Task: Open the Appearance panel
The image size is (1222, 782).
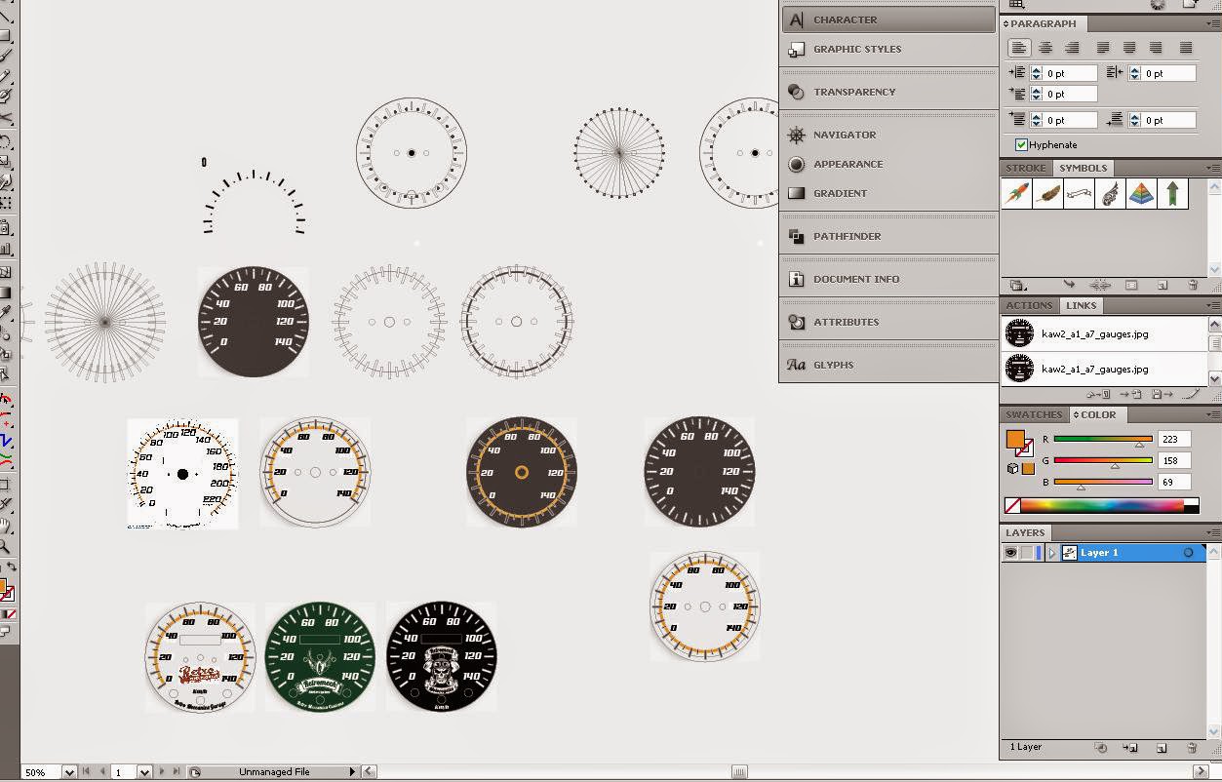Action: tap(888, 164)
